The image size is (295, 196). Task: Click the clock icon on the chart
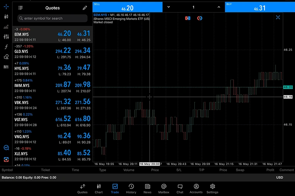(x=200, y=18)
